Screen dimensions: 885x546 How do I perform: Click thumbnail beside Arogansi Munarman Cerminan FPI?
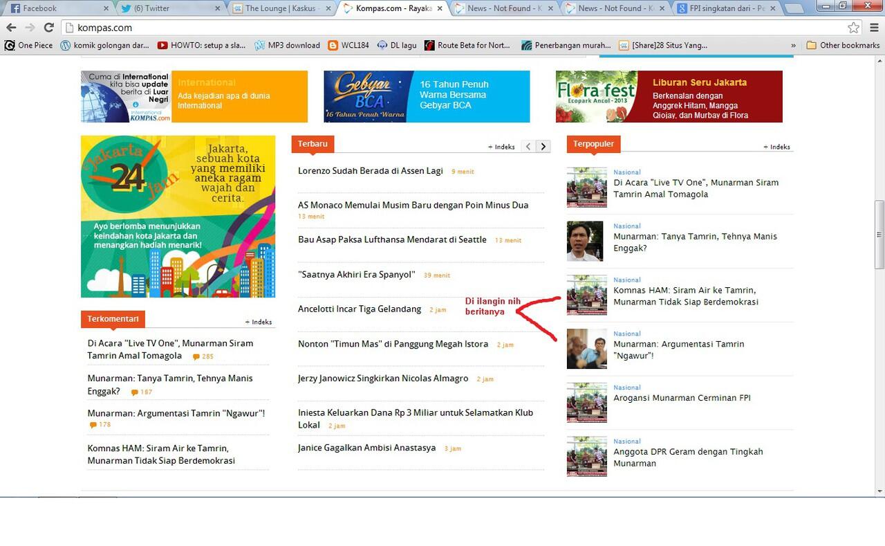587,403
